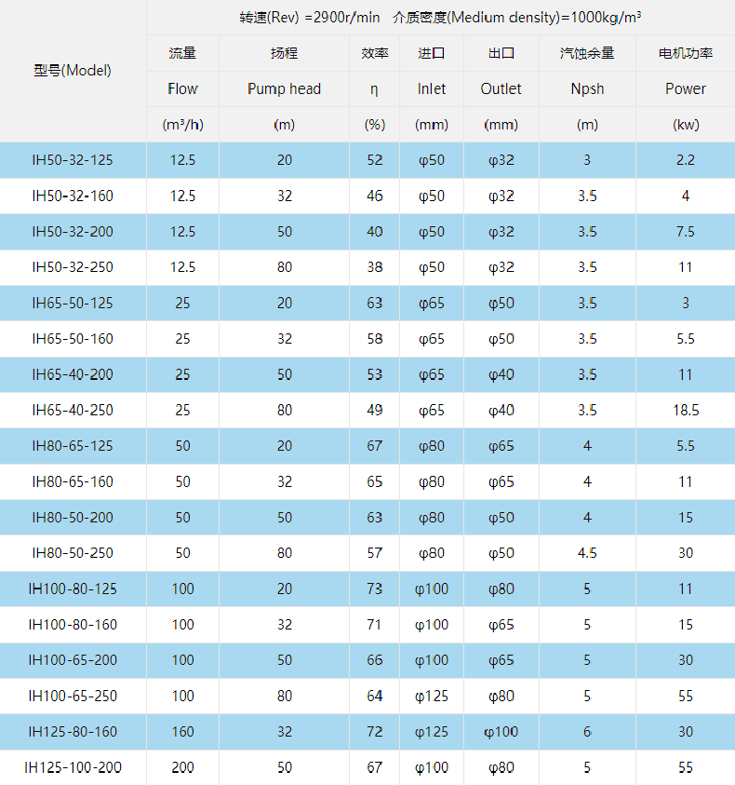Select model IH100-80-125 in the table
This screenshot has width=735, height=785.
(x=73, y=589)
